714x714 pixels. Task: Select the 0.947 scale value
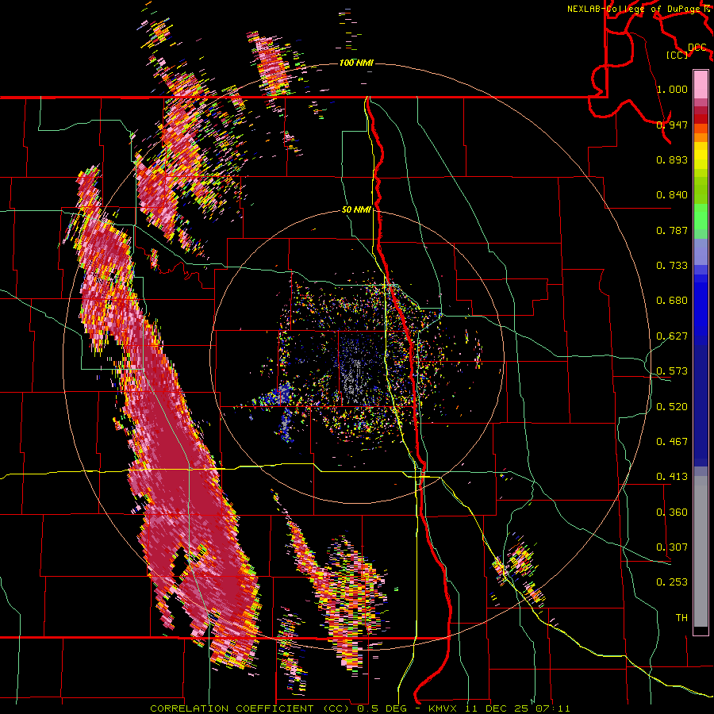[x=672, y=125]
